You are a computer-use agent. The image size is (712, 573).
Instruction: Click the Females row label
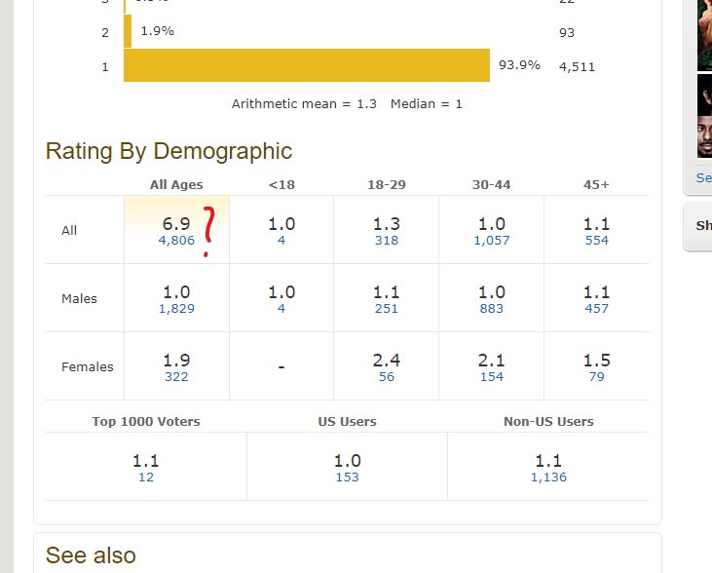tap(88, 366)
